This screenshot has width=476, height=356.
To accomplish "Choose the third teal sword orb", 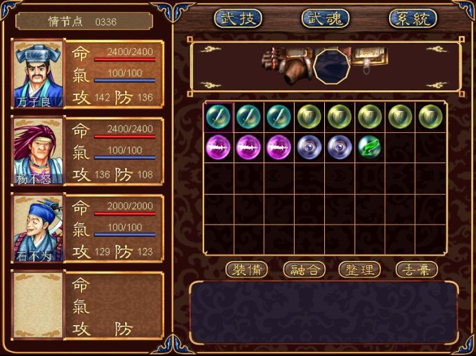I will 279,117.
